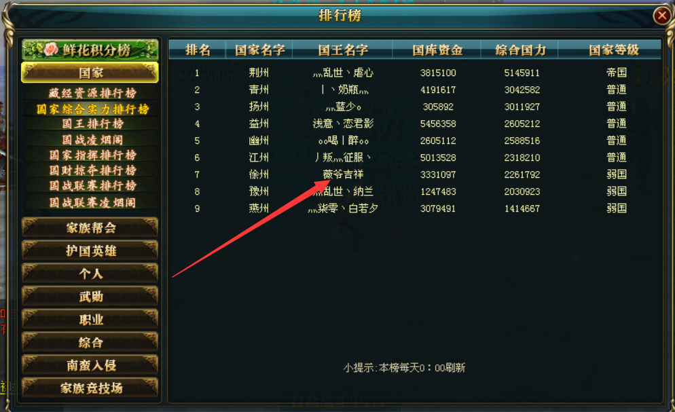
Task: Open 国战联赛凌烟阁 entry
Action: pyautogui.click(x=92, y=202)
